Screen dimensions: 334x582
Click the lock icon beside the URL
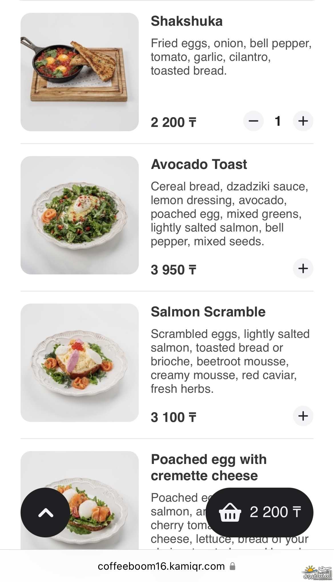tap(233, 566)
